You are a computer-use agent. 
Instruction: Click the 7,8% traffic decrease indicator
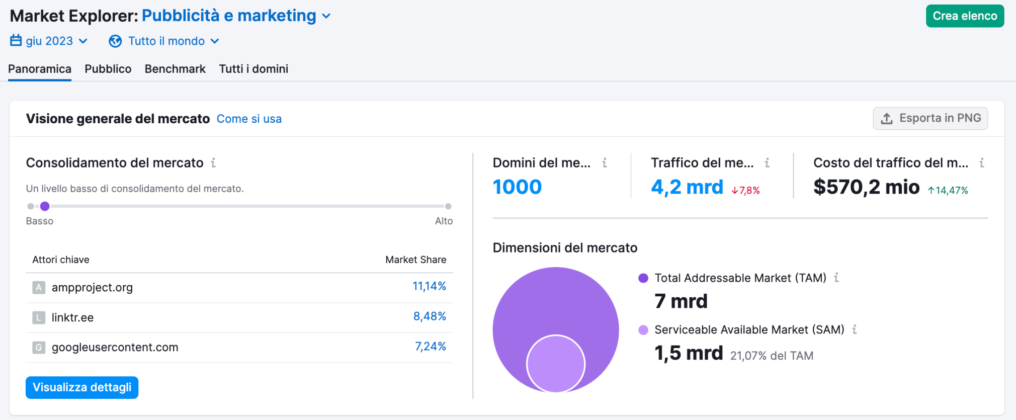coord(745,190)
